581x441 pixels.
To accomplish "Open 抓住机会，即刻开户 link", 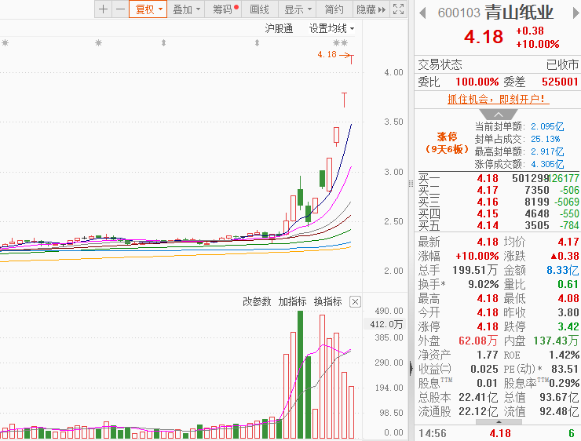I will [x=498, y=99].
